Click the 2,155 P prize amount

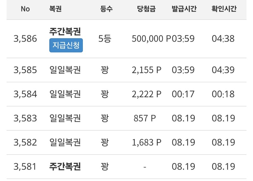point(146,70)
